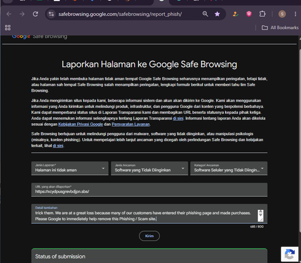
Task: Open the Extensions puzzle menu
Action: coord(262,14)
